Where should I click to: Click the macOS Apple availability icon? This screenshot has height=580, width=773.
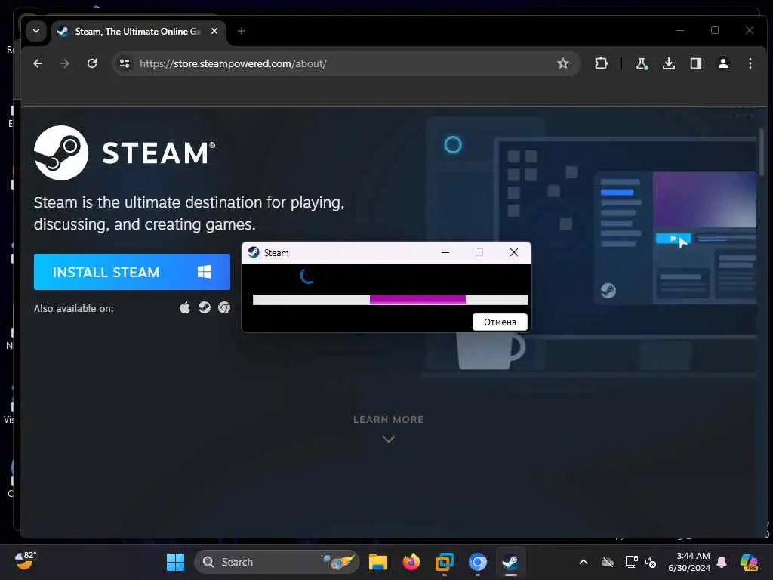185,308
